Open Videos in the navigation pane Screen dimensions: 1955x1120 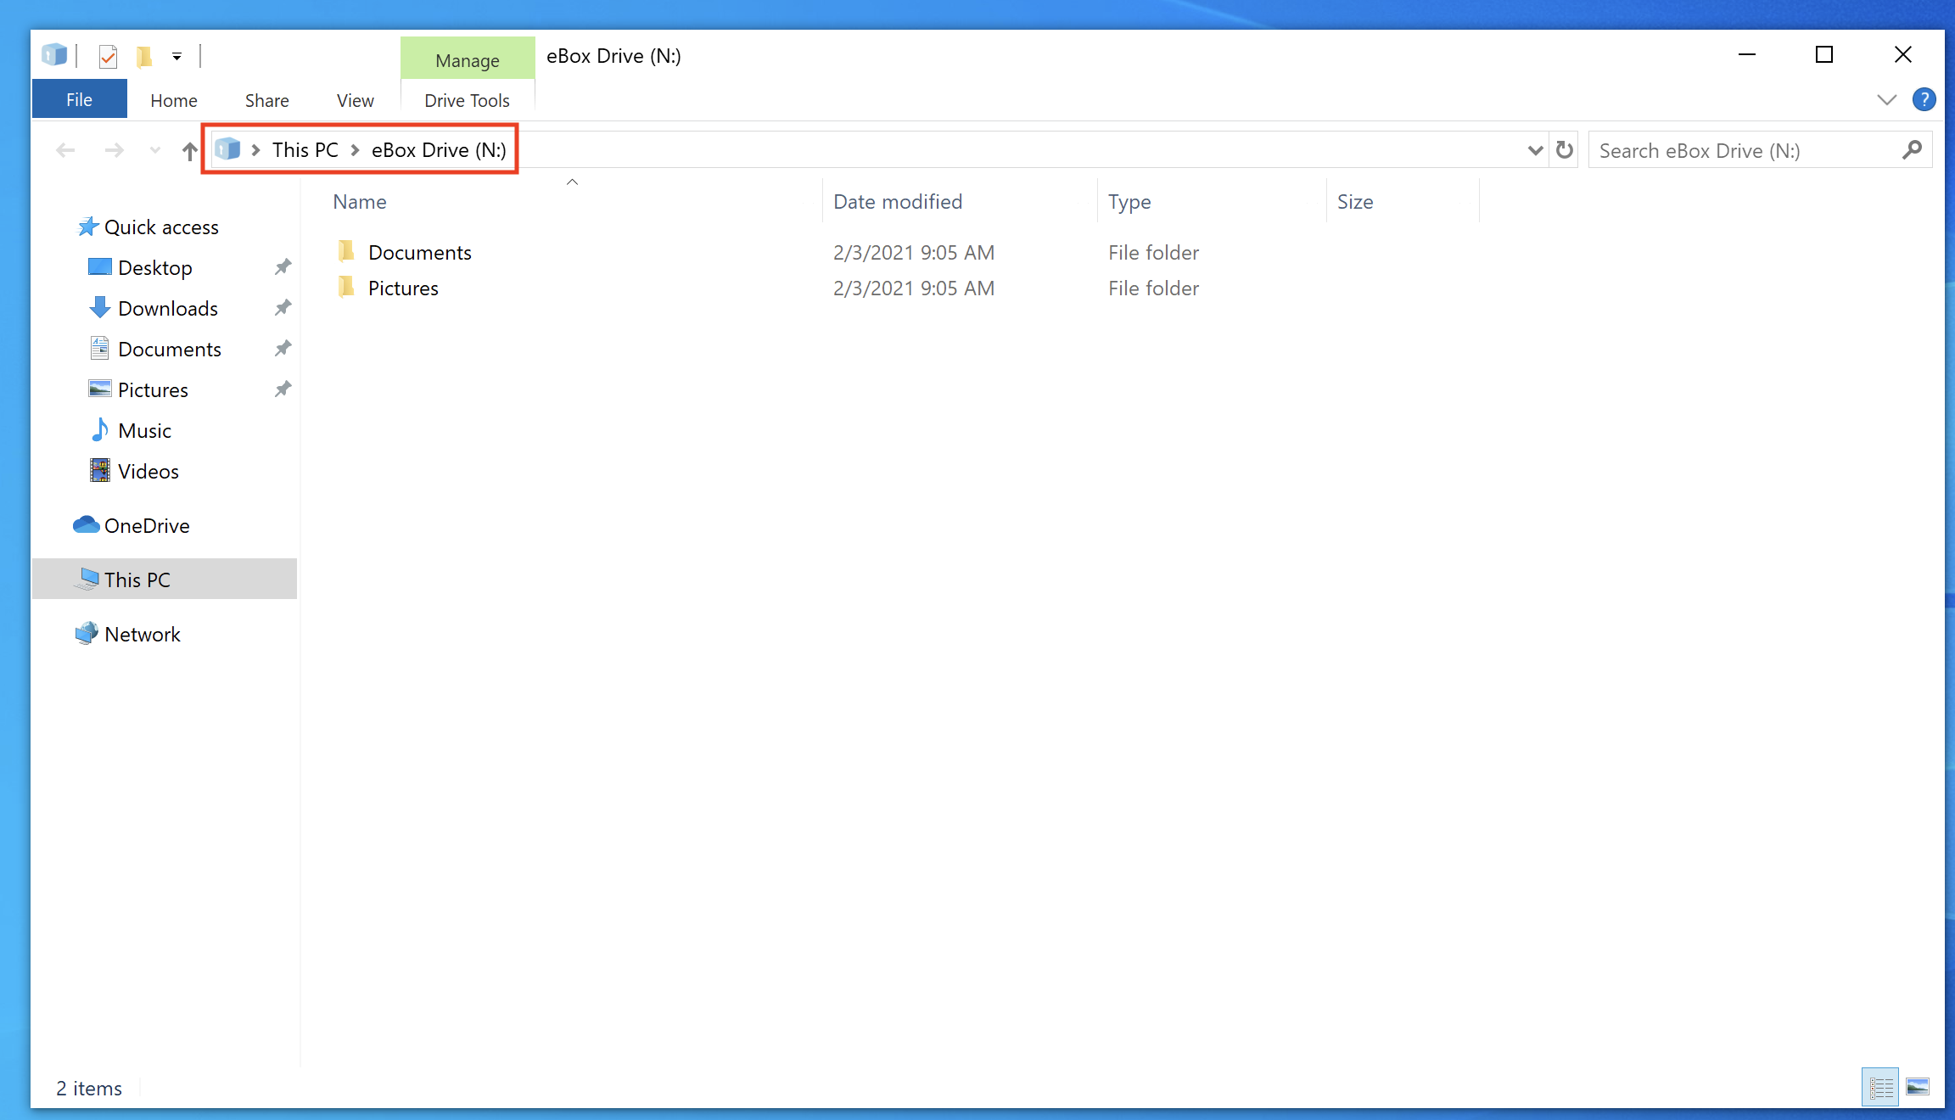tap(148, 471)
